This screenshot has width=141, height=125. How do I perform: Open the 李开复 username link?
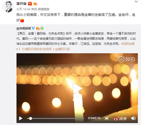click(x=22, y=4)
